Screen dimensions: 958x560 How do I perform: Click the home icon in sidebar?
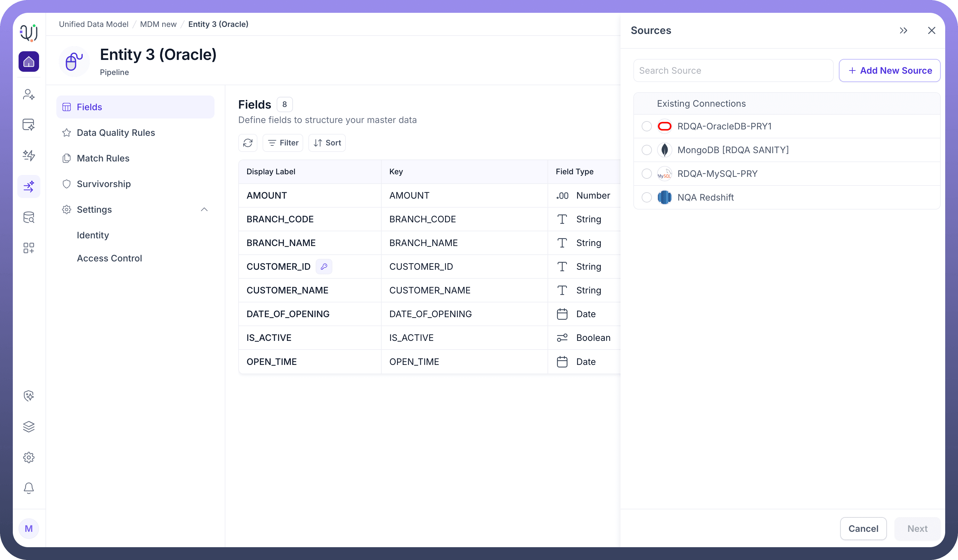28,62
